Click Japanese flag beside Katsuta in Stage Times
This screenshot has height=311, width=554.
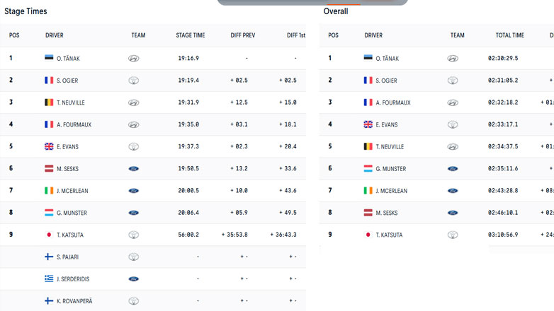click(49, 235)
